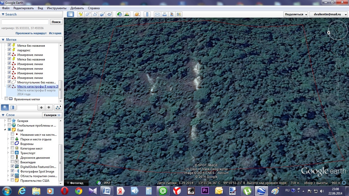
Task: Select the Add Polygon tool
Action: point(88,14)
